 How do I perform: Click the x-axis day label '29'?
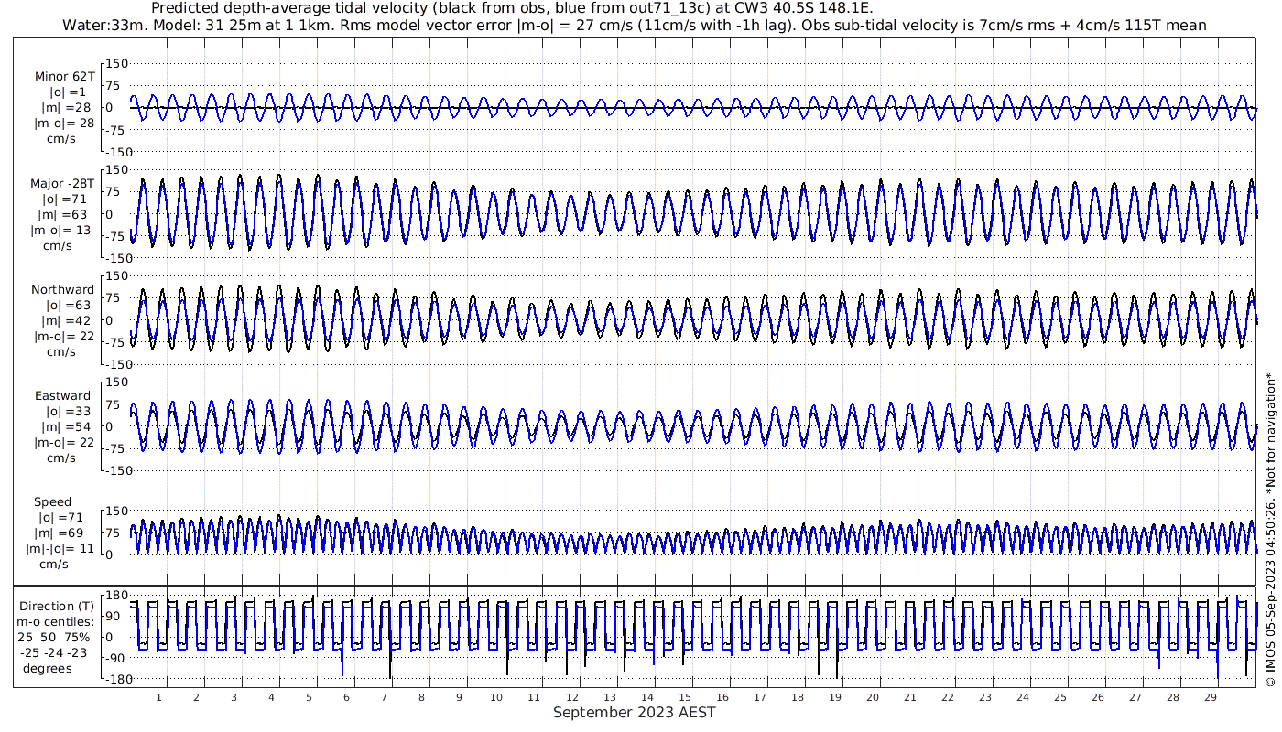pyautogui.click(x=1210, y=696)
